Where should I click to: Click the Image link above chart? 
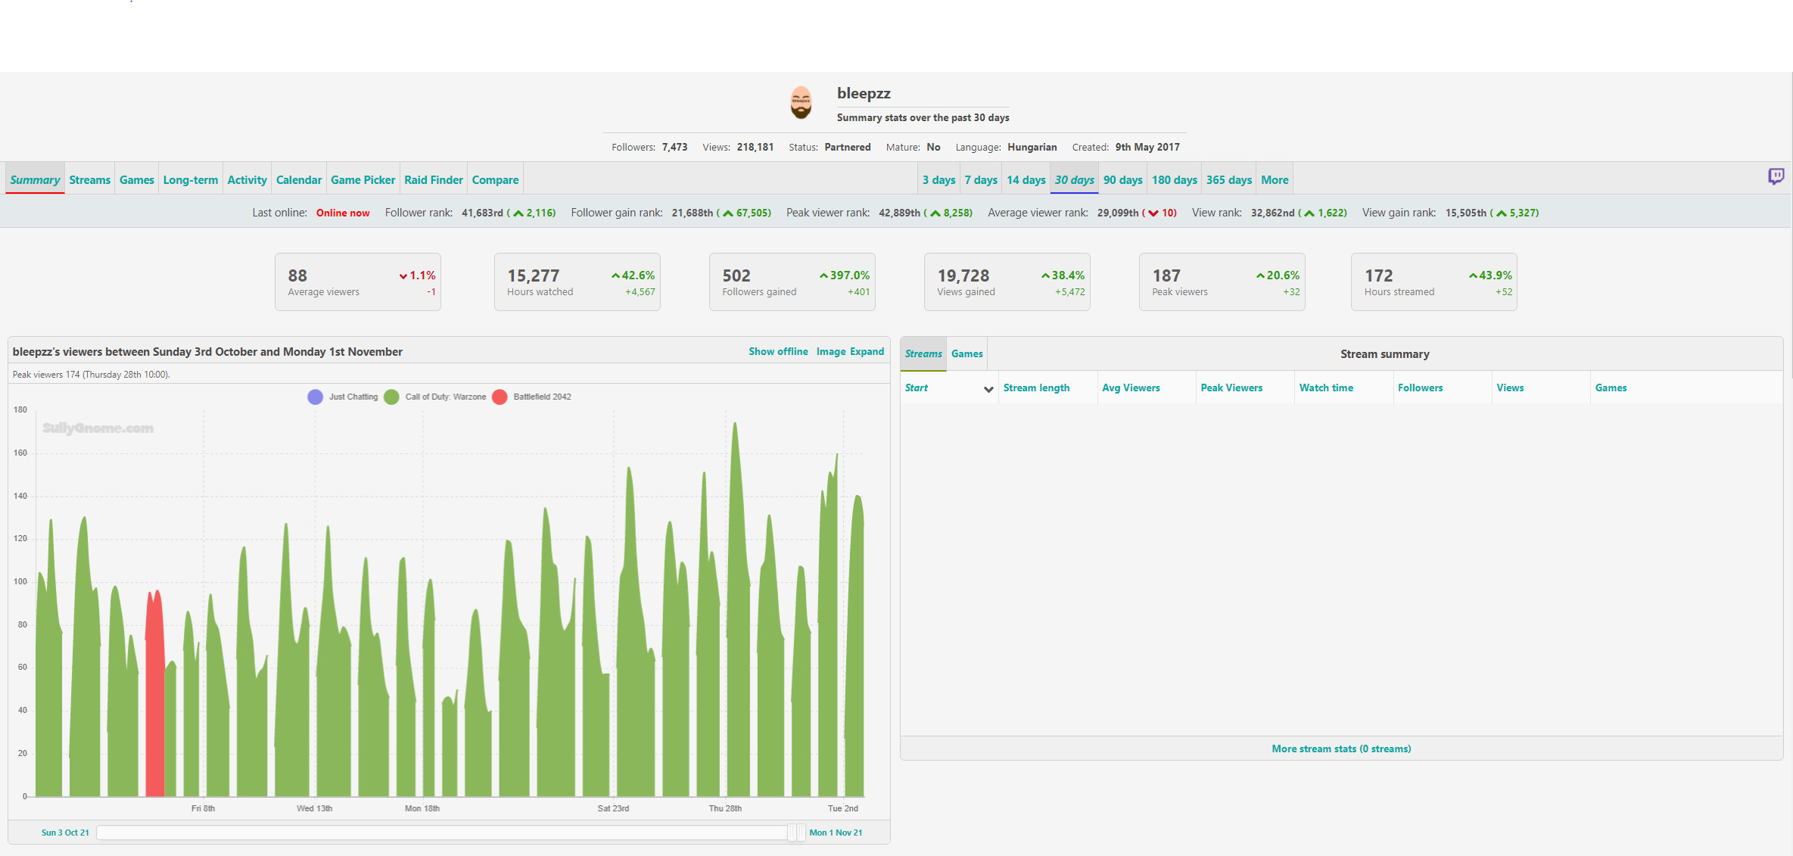click(830, 352)
